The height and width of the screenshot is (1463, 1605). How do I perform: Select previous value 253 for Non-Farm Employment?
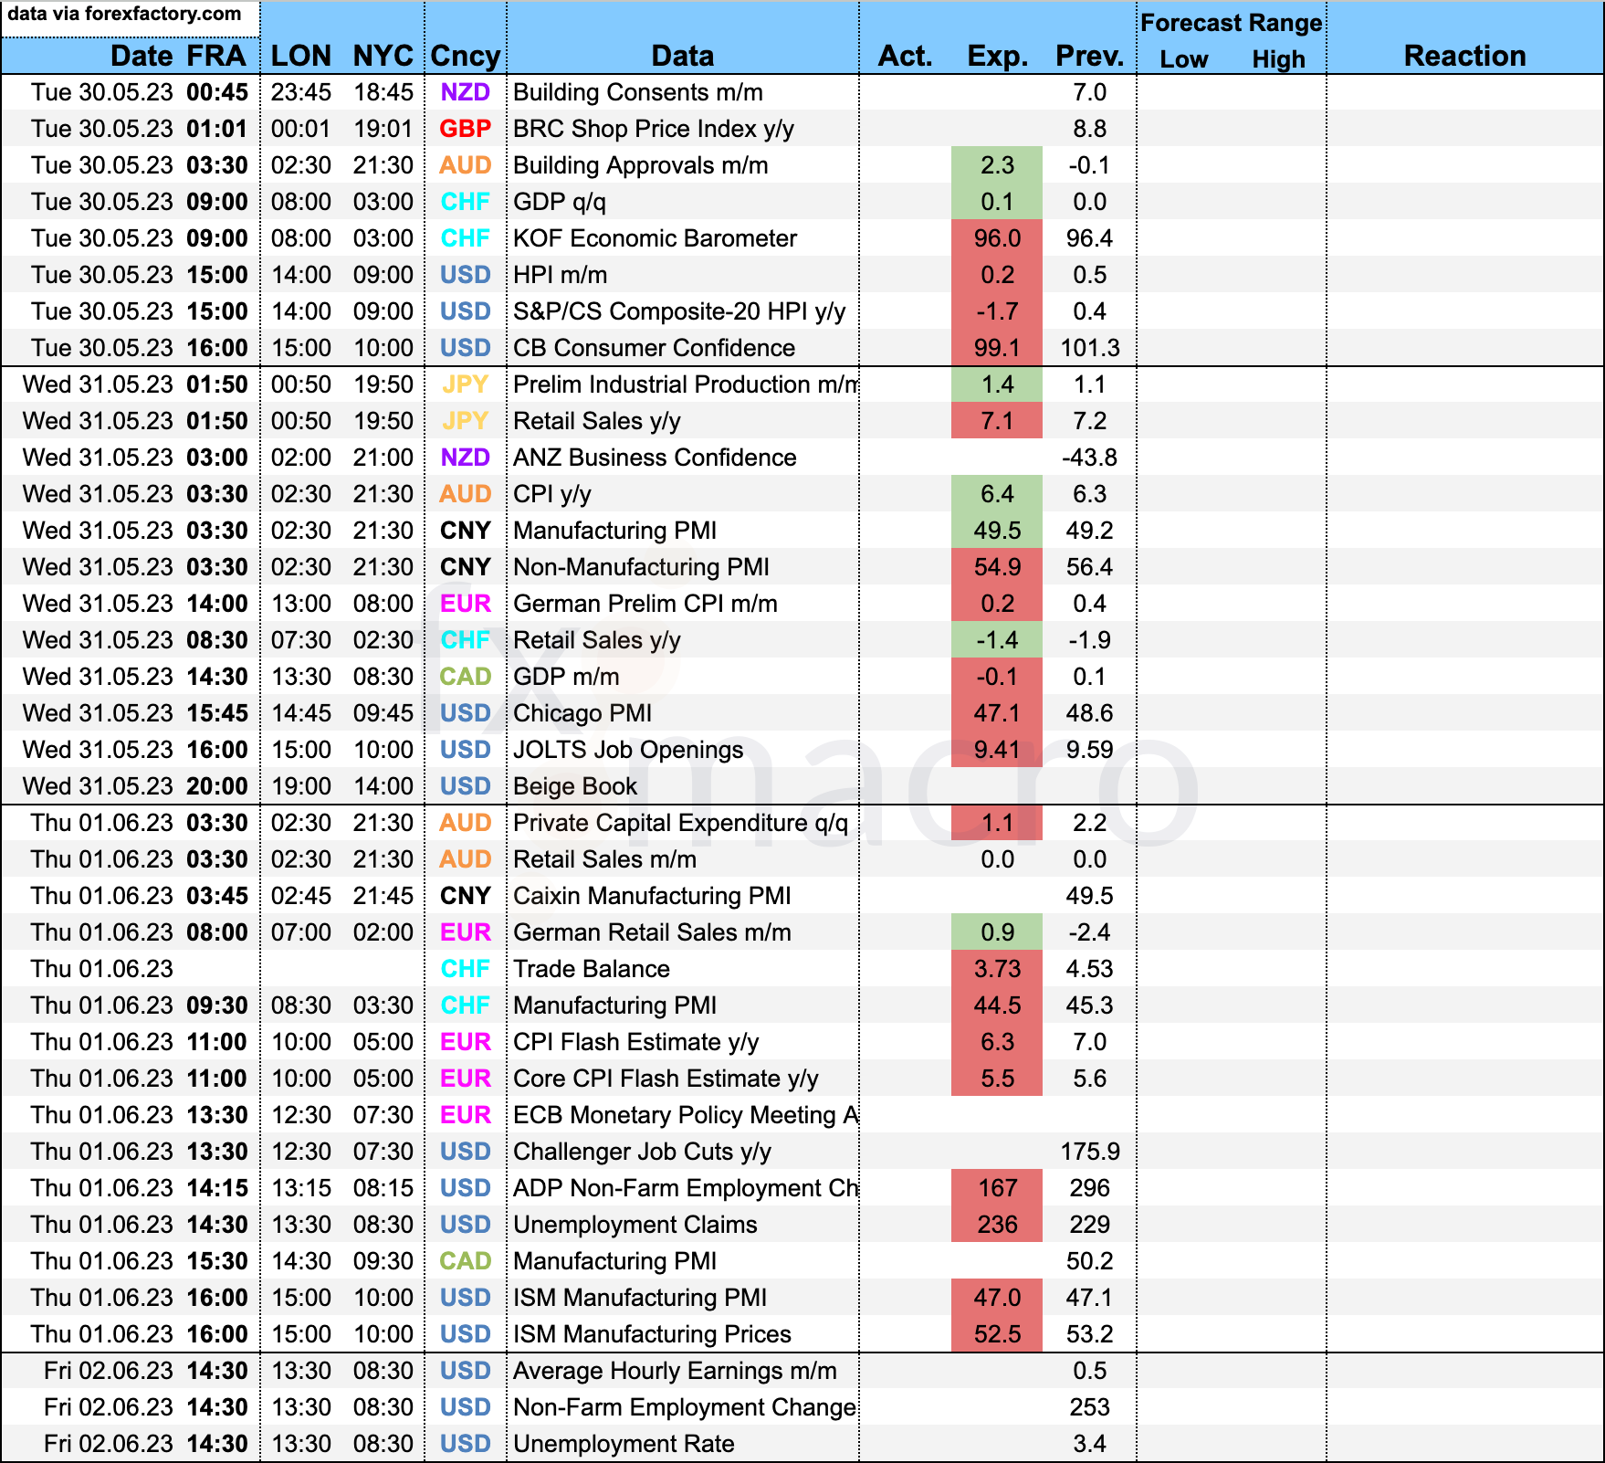(x=1090, y=1407)
